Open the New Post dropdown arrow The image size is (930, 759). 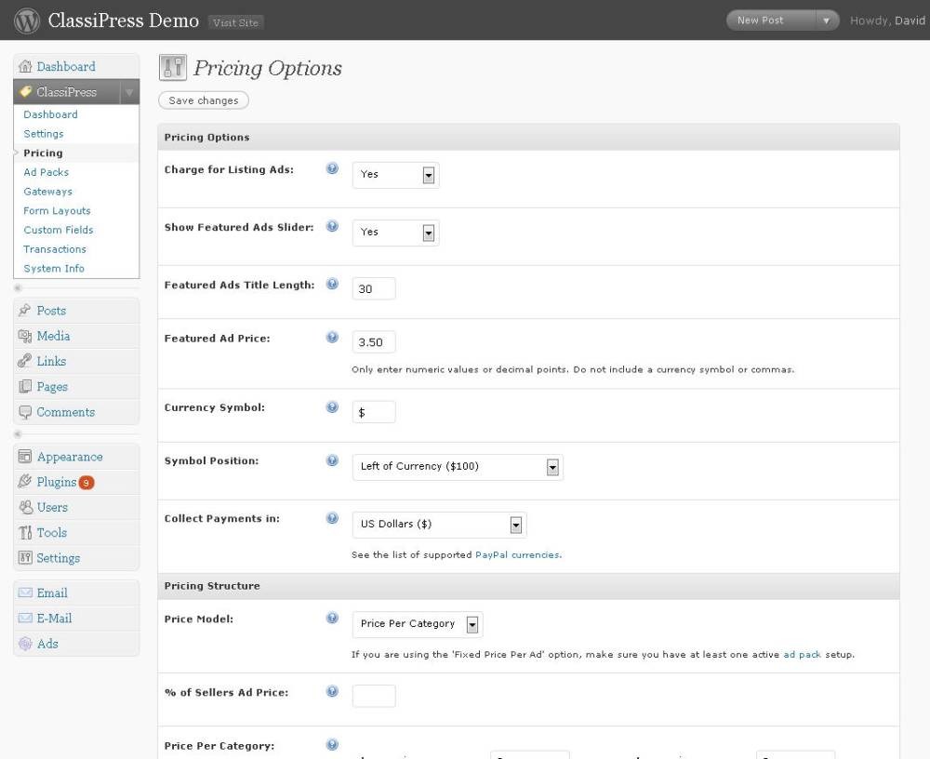tap(826, 20)
